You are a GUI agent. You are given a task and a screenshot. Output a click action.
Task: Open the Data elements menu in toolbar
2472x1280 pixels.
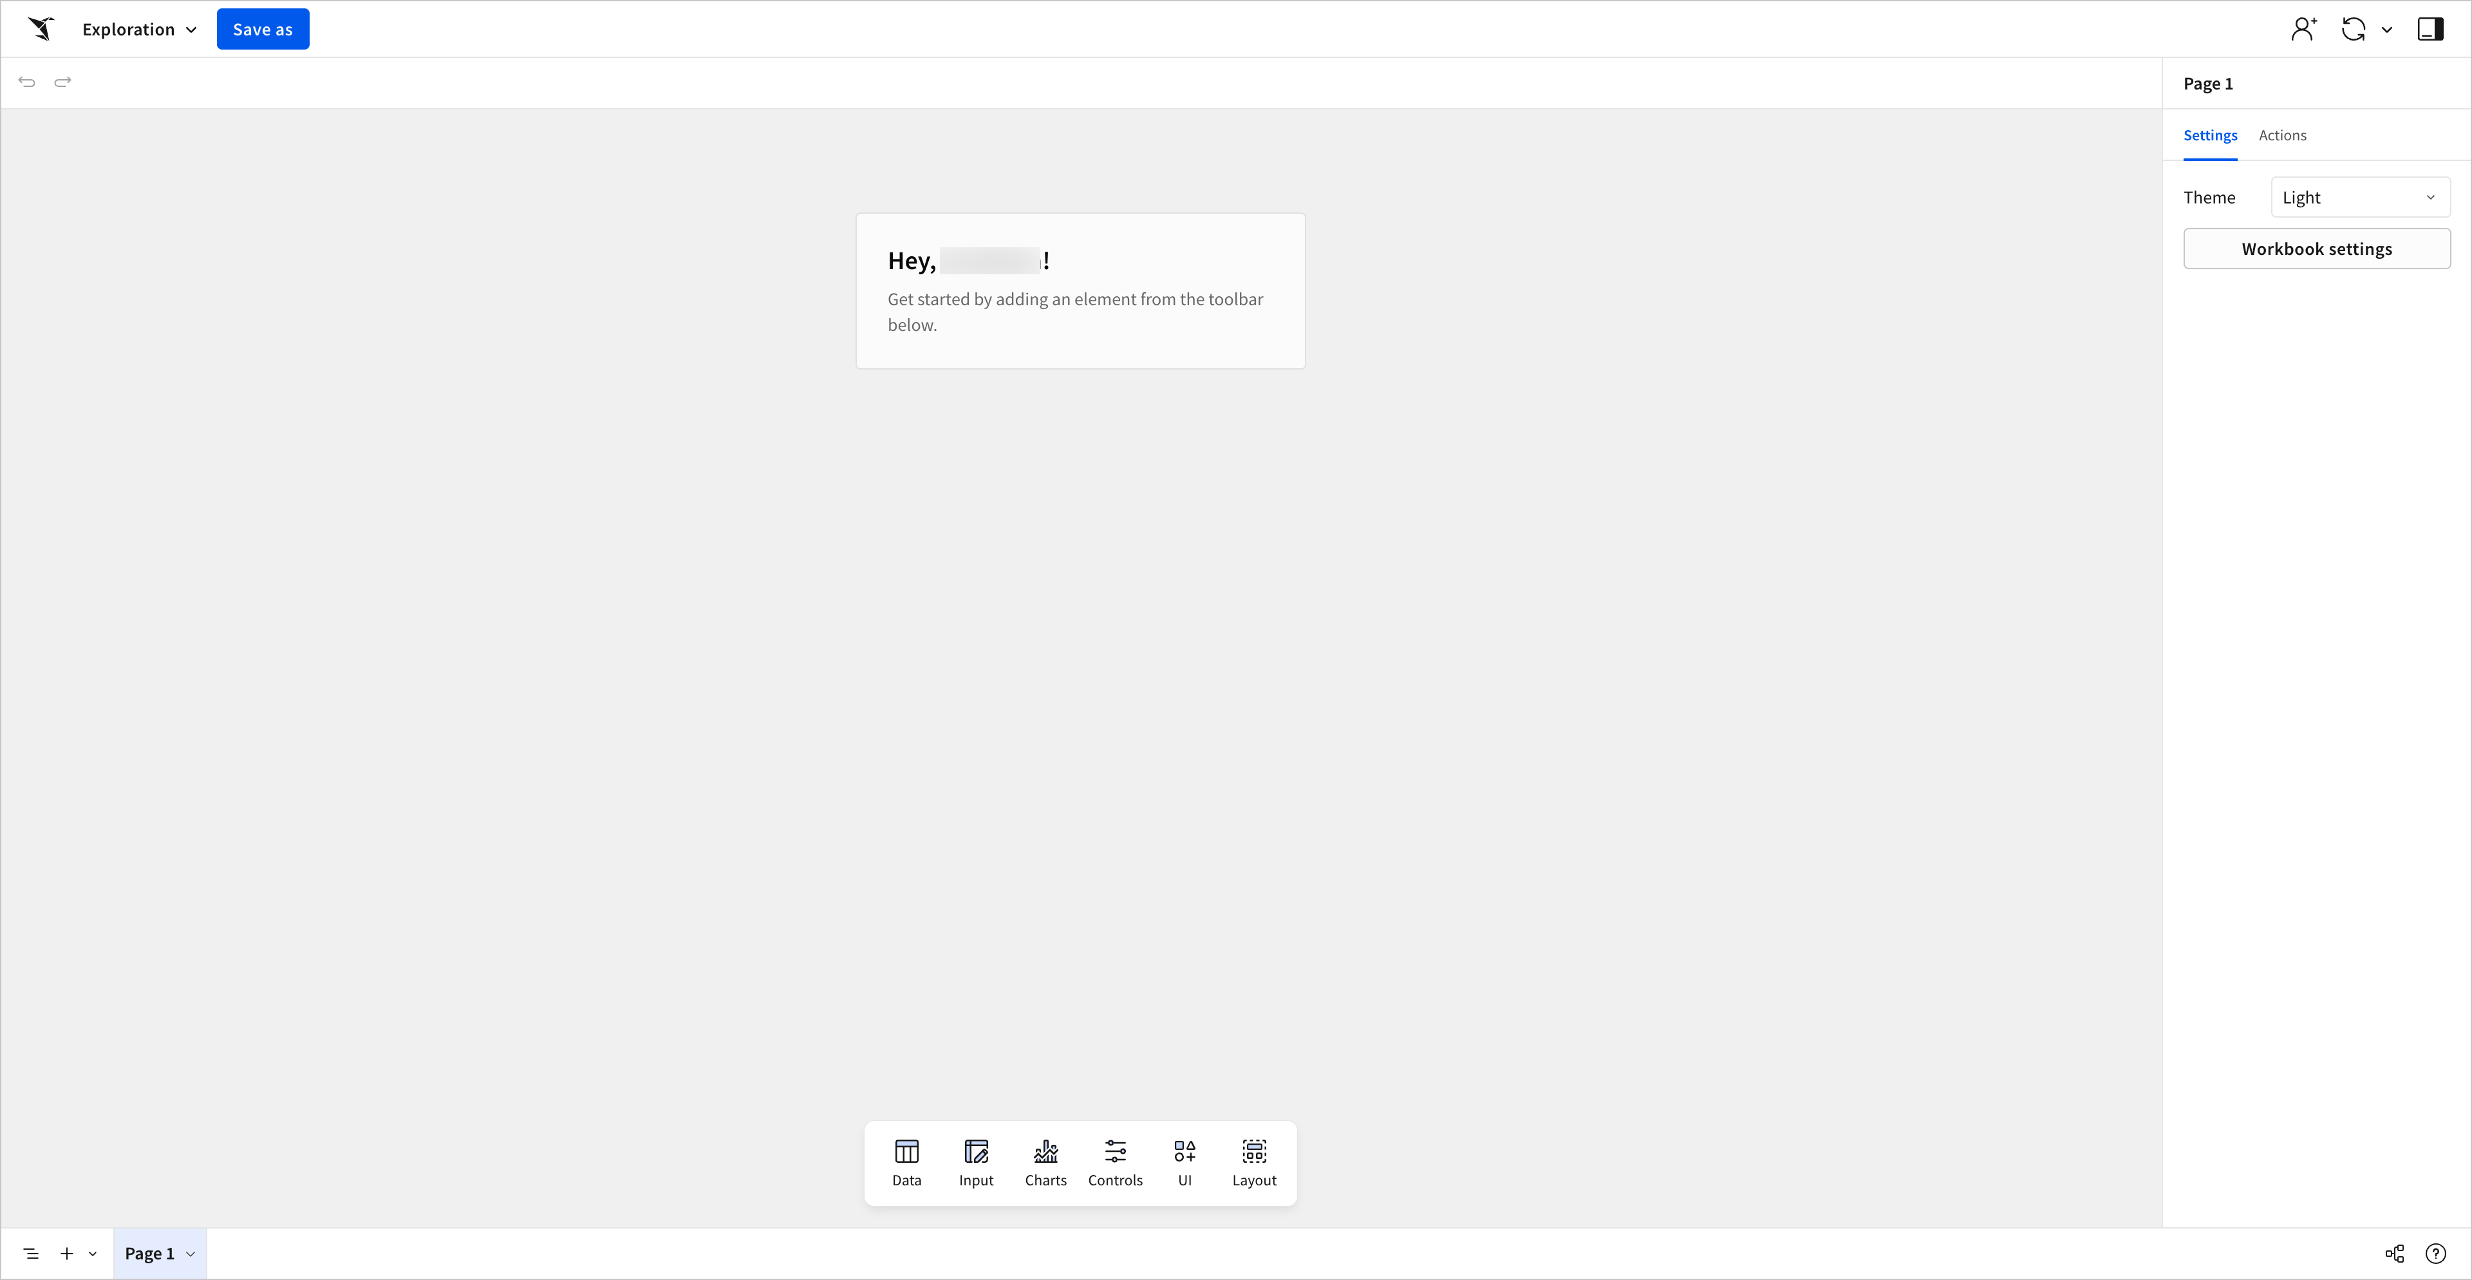tap(906, 1162)
